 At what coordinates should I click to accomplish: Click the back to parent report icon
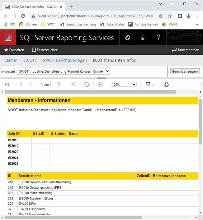tap(100, 84)
